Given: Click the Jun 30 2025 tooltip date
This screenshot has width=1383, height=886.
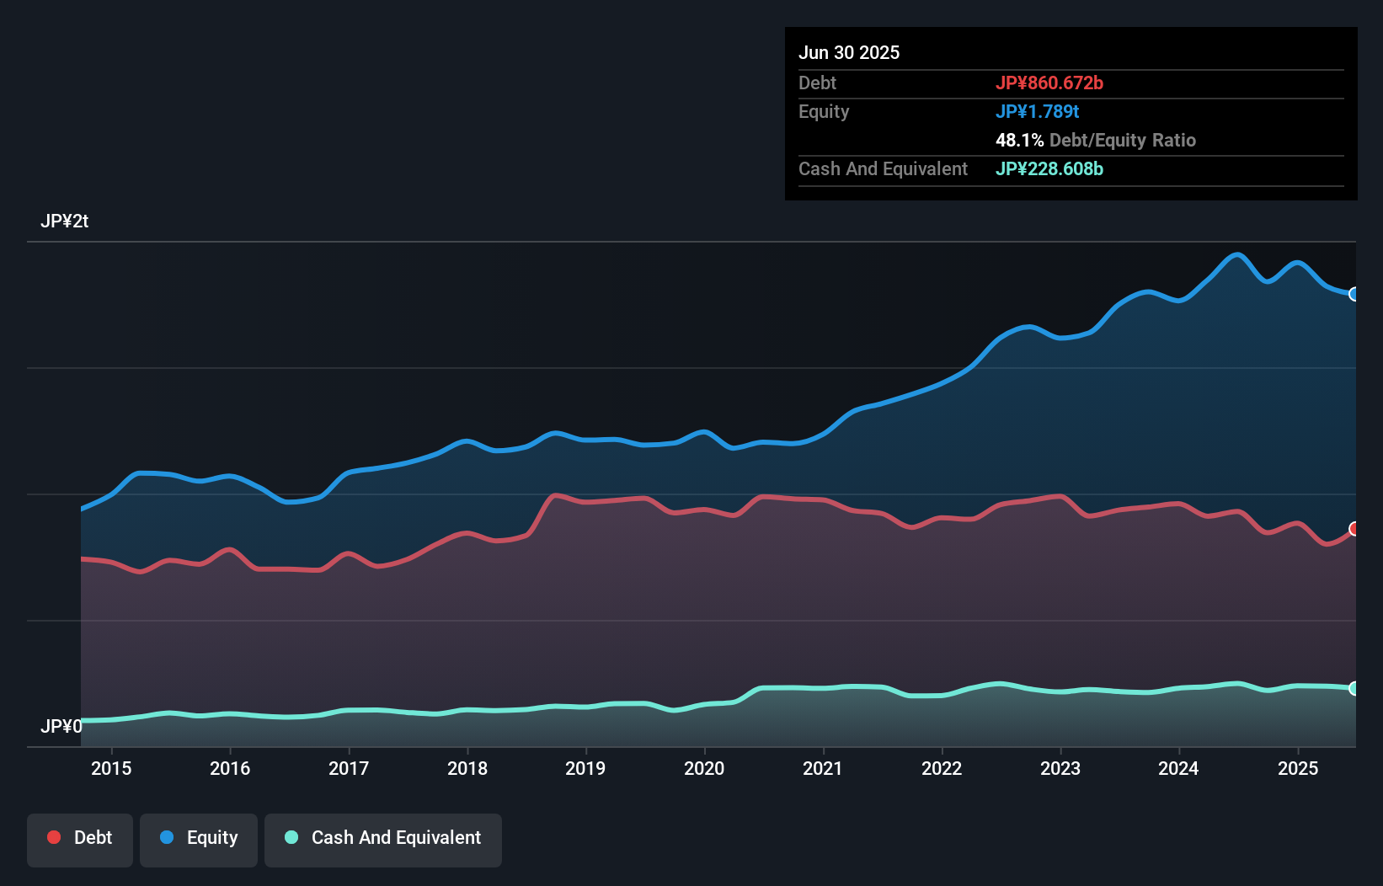Looking at the screenshot, I should pos(849,52).
